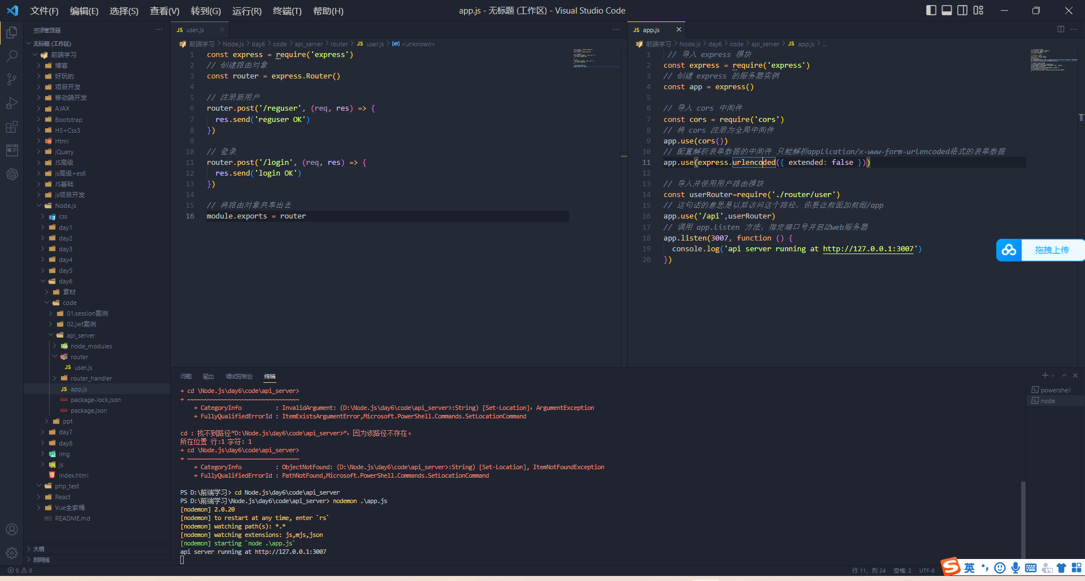1085x581 pixels.
Task: Open http://127.0.0.1:3007 link in code
Action: (868, 249)
